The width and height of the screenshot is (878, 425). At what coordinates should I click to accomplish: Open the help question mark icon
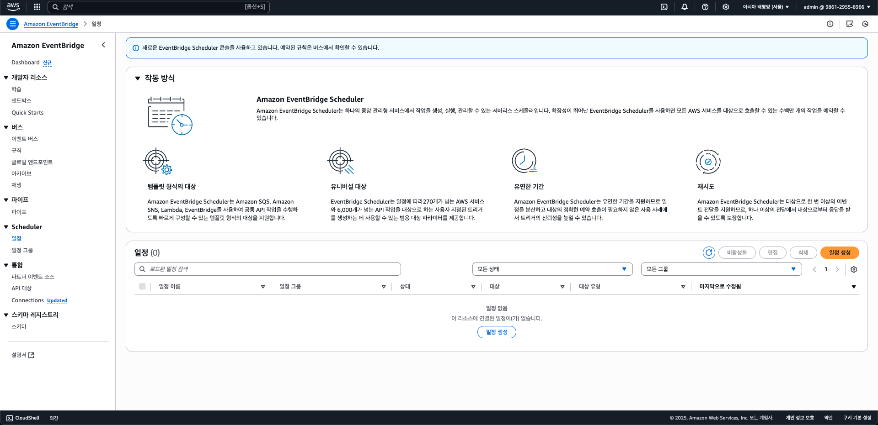pos(705,7)
